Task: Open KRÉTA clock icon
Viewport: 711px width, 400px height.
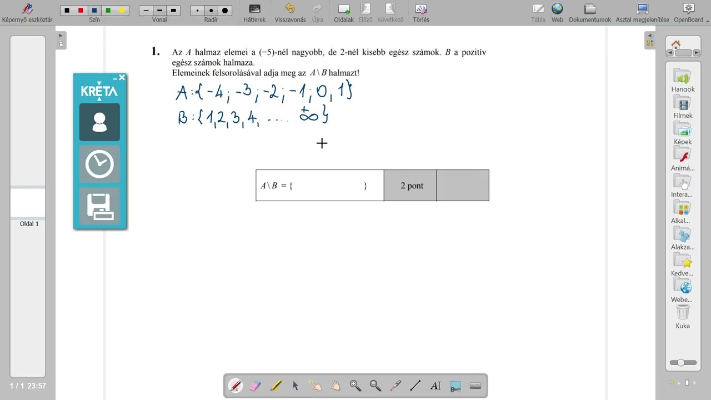Action: [x=99, y=164]
